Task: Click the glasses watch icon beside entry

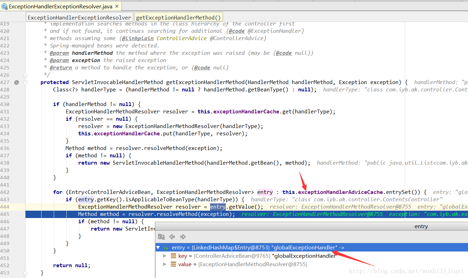Action: [166, 248]
